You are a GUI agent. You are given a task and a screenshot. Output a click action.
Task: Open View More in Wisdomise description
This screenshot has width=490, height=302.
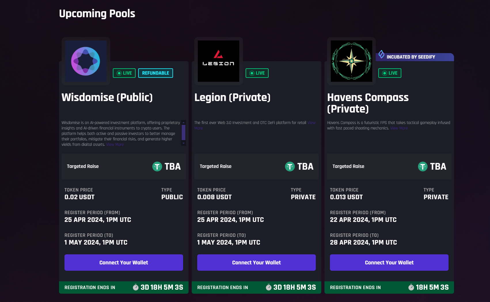[115, 144]
